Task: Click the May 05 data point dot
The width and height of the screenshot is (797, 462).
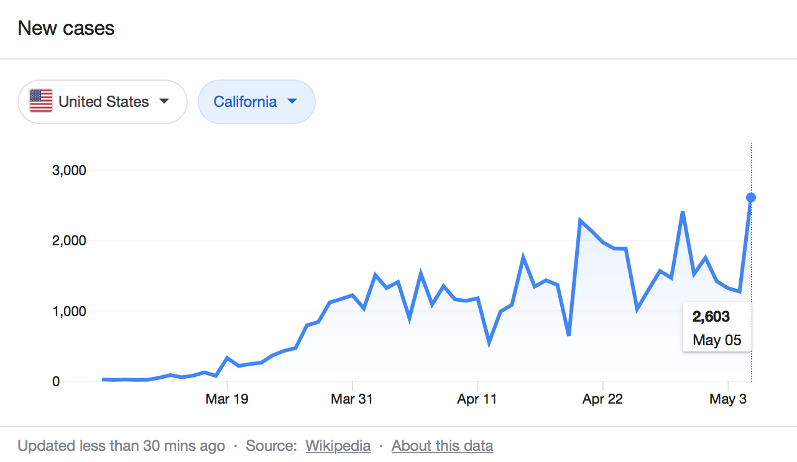Action: 751,197
